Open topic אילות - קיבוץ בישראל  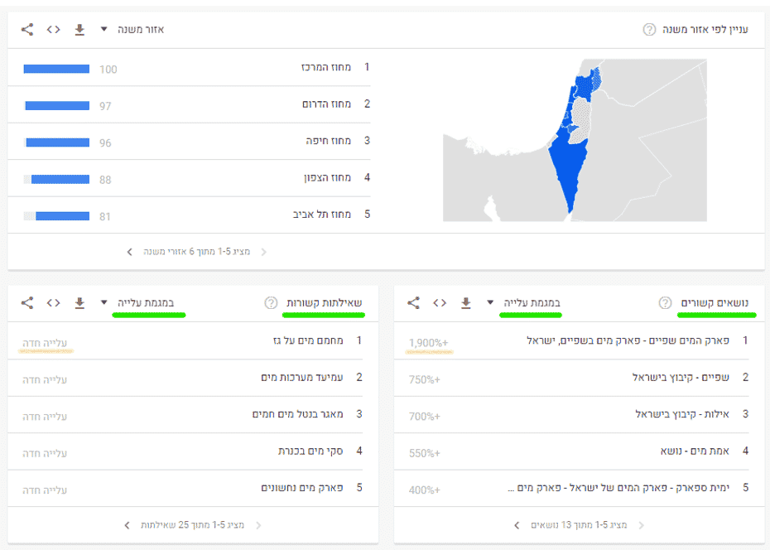pos(682,414)
